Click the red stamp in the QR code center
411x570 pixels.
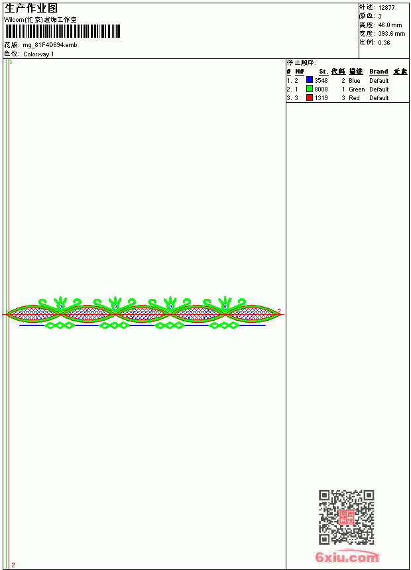click(x=347, y=516)
